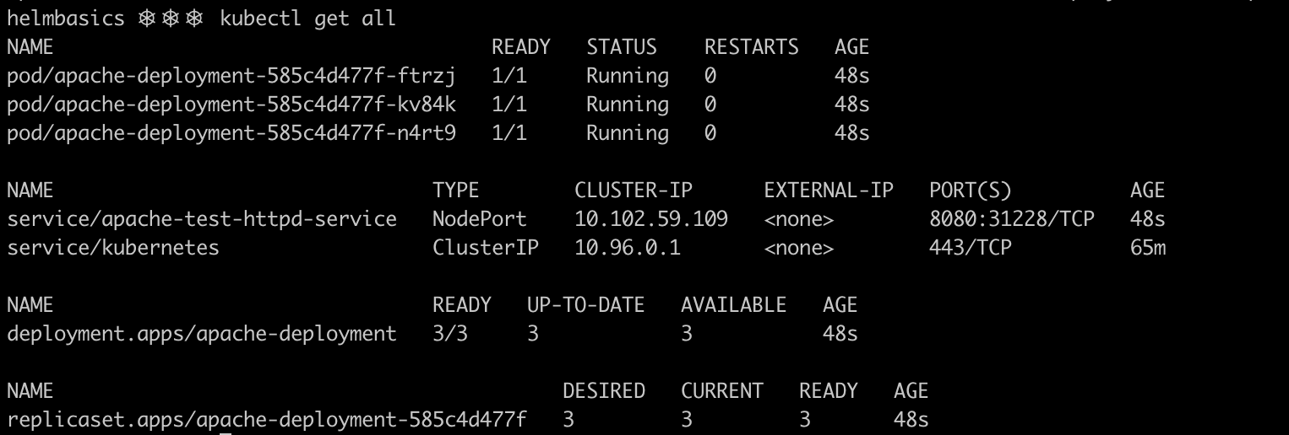
Task: Click cluster IP 10.96.0.1
Action: (x=628, y=249)
